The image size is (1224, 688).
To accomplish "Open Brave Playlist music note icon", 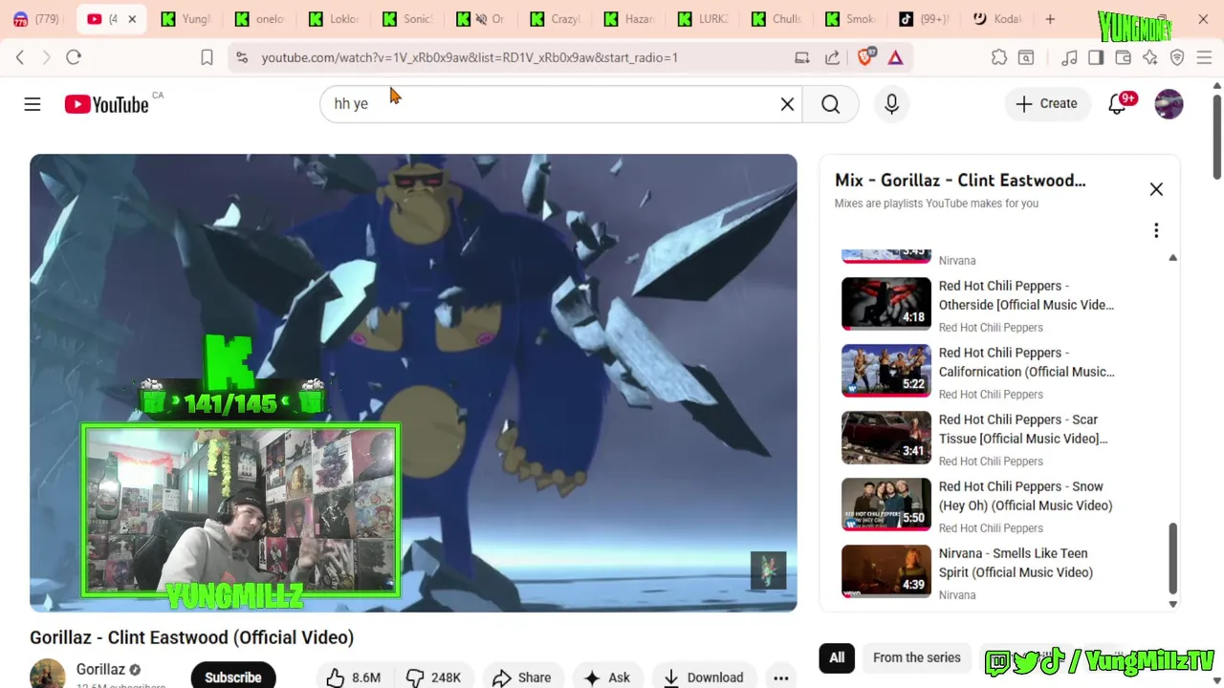I will [x=1069, y=57].
